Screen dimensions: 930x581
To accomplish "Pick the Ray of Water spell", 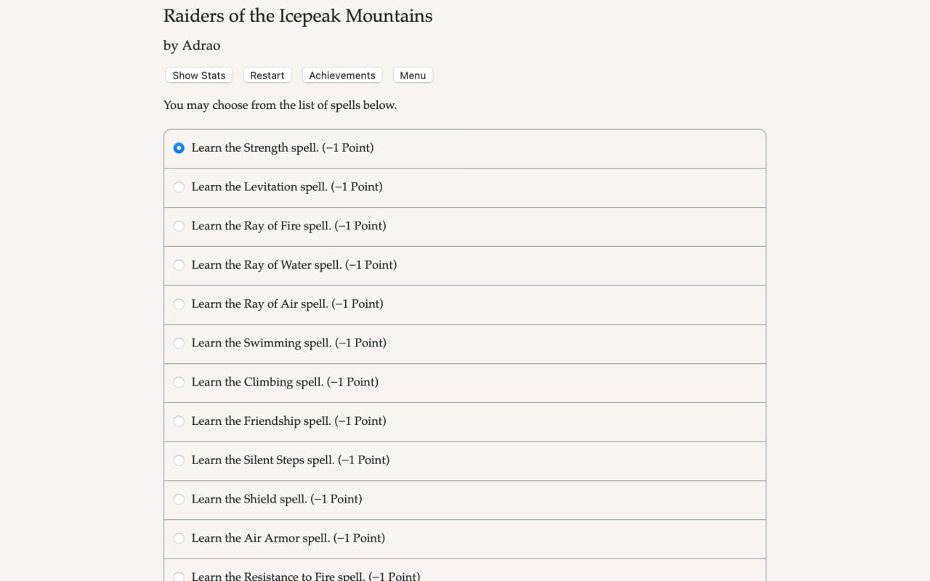I will pos(179,265).
